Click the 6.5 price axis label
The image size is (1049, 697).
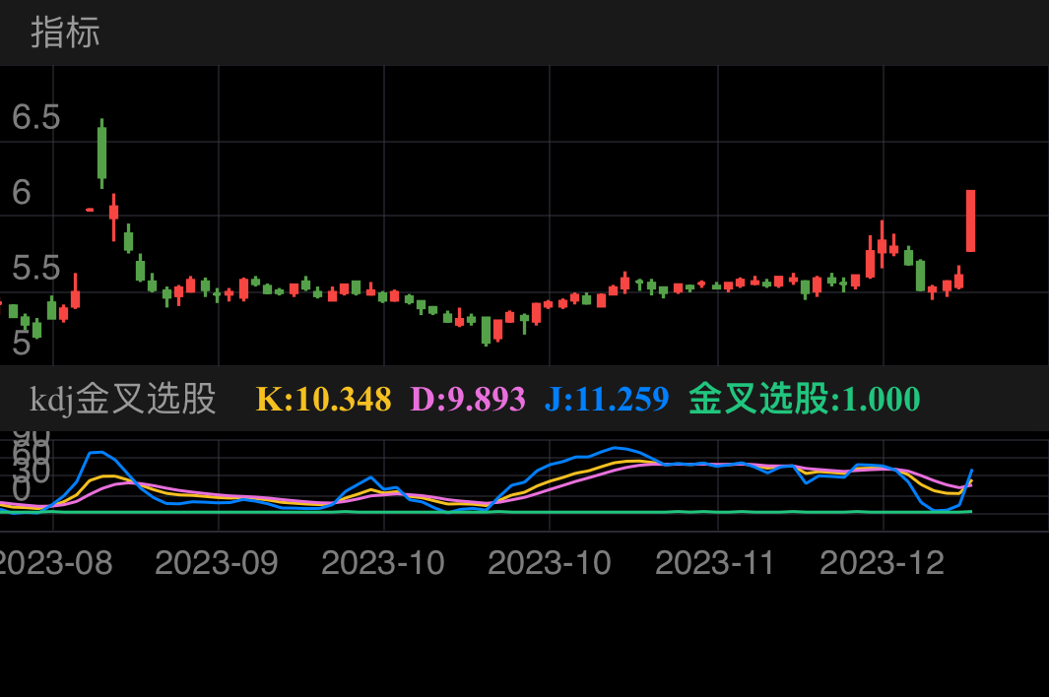coord(36,117)
